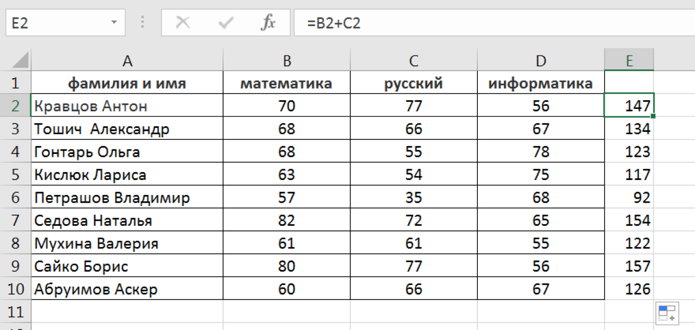Select column A header
Image resolution: width=695 pixels, height=330 pixels.
tap(127, 60)
